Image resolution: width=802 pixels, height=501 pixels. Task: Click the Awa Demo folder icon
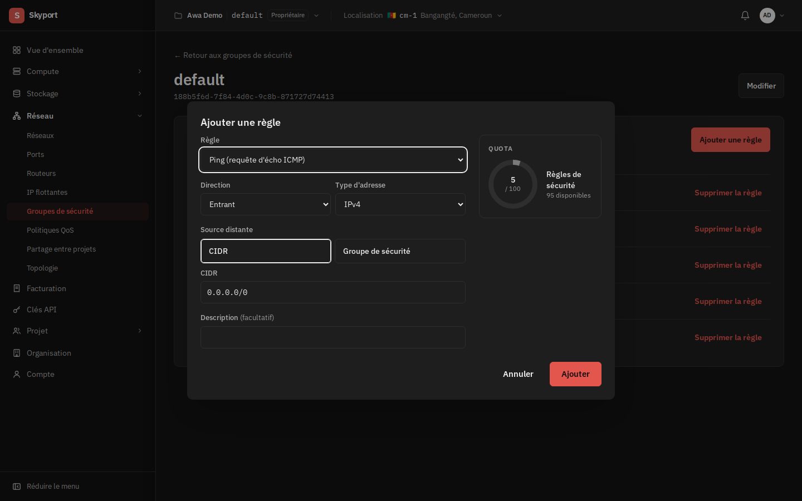pos(178,16)
